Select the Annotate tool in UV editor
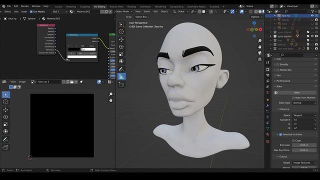Viewport: 320px width, 180px height. point(5,139)
